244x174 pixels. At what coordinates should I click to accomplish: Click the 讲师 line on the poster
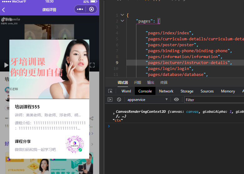tap(48, 115)
